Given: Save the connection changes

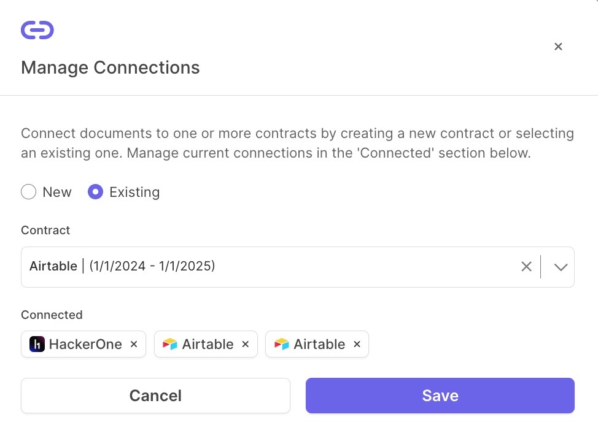Looking at the screenshot, I should coord(440,396).
